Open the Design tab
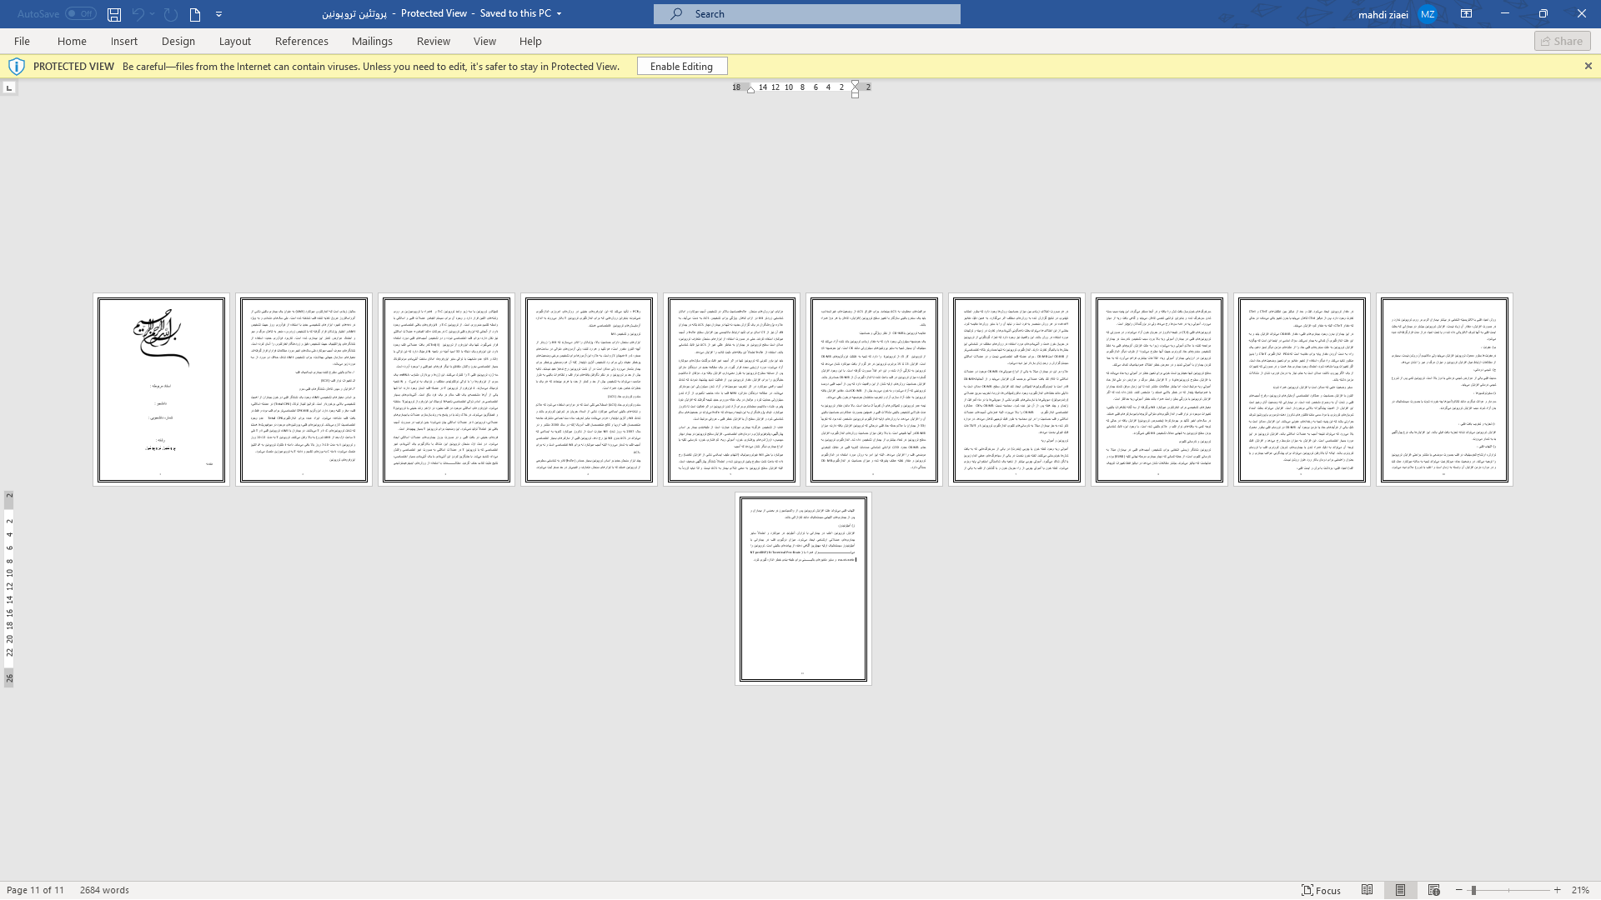Screen dimensions: 1601x900 pos(178,41)
